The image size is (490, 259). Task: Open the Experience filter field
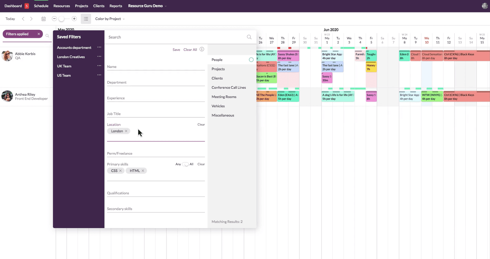click(x=156, y=98)
